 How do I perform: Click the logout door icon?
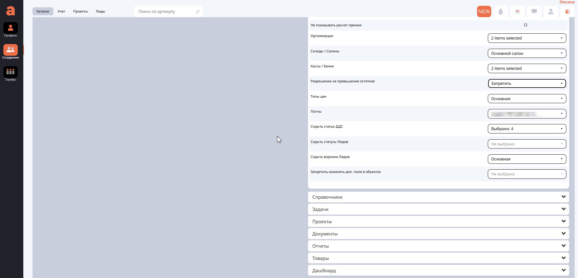567,12
